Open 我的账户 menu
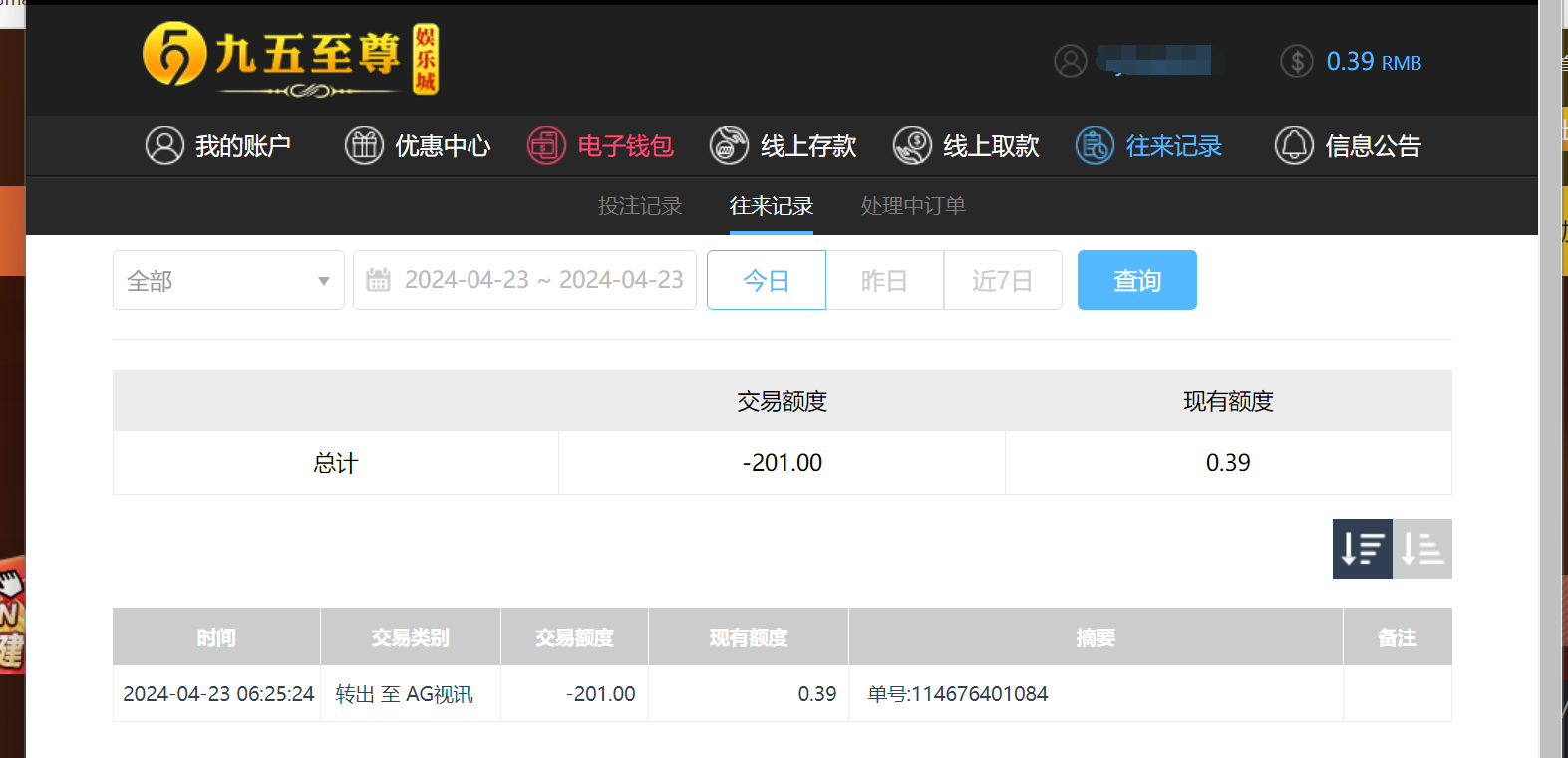The image size is (1568, 758). click(x=243, y=146)
